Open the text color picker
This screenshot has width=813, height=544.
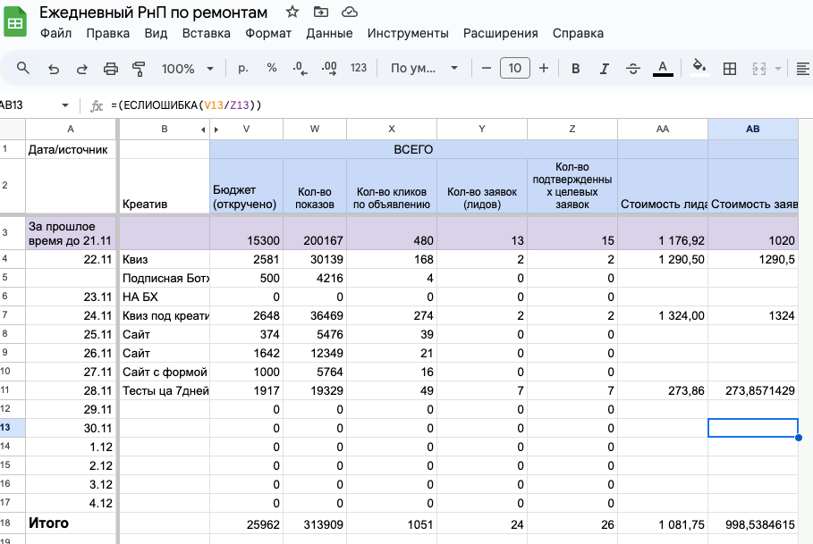[x=663, y=68]
